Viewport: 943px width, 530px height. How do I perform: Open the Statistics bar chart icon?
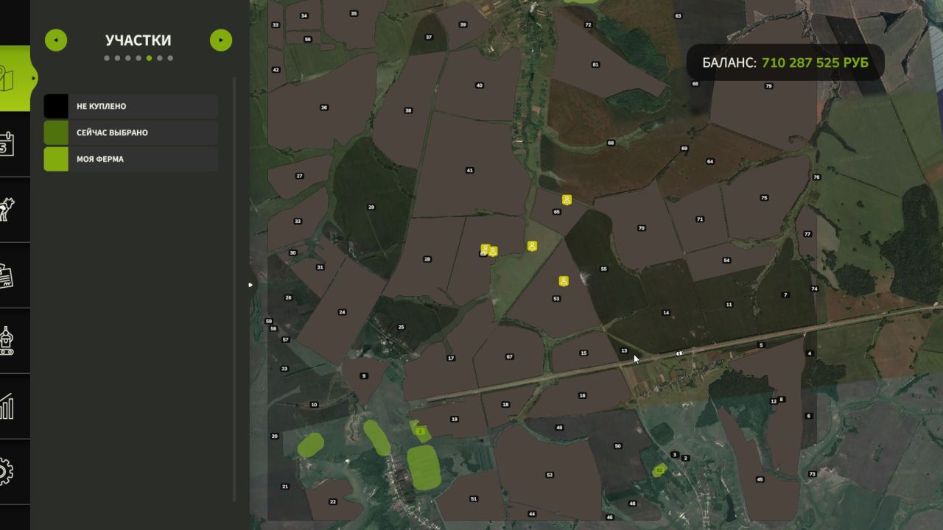pyautogui.click(x=6, y=406)
